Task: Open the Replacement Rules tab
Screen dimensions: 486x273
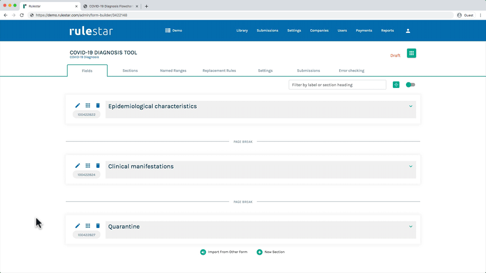Action: (219, 71)
